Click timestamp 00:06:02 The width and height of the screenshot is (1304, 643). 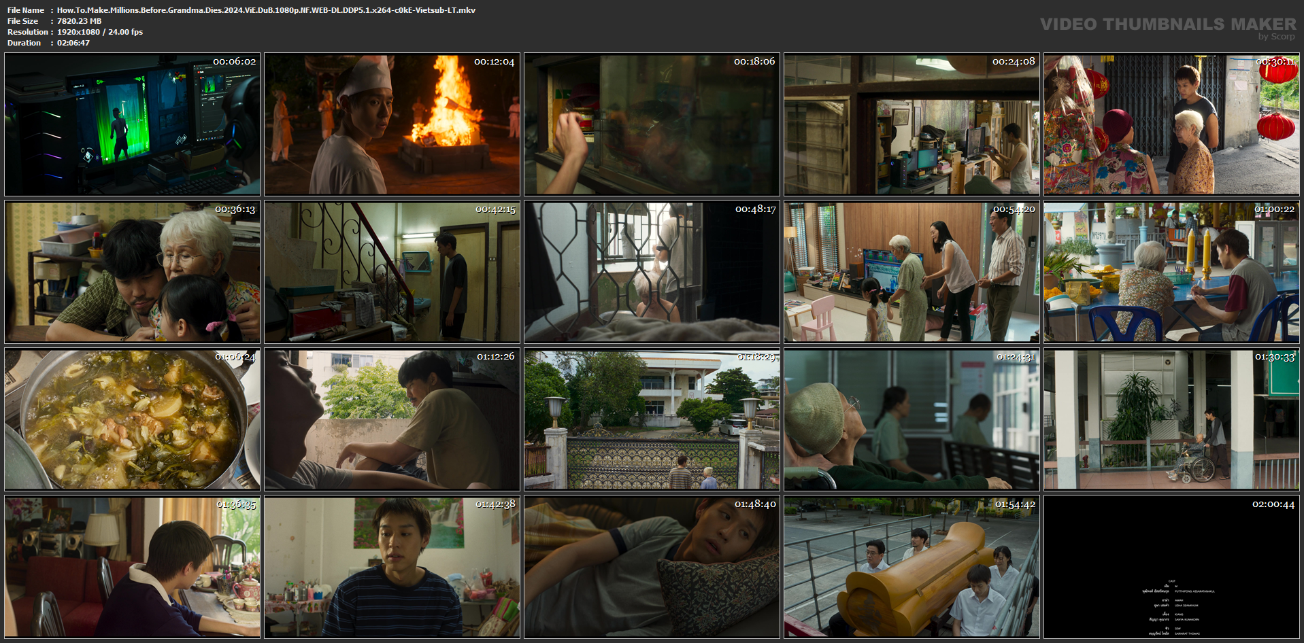pos(235,61)
